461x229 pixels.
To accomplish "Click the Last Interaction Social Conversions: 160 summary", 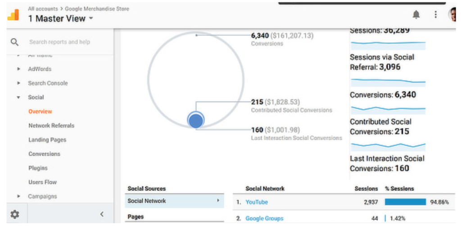I will pos(387,163).
